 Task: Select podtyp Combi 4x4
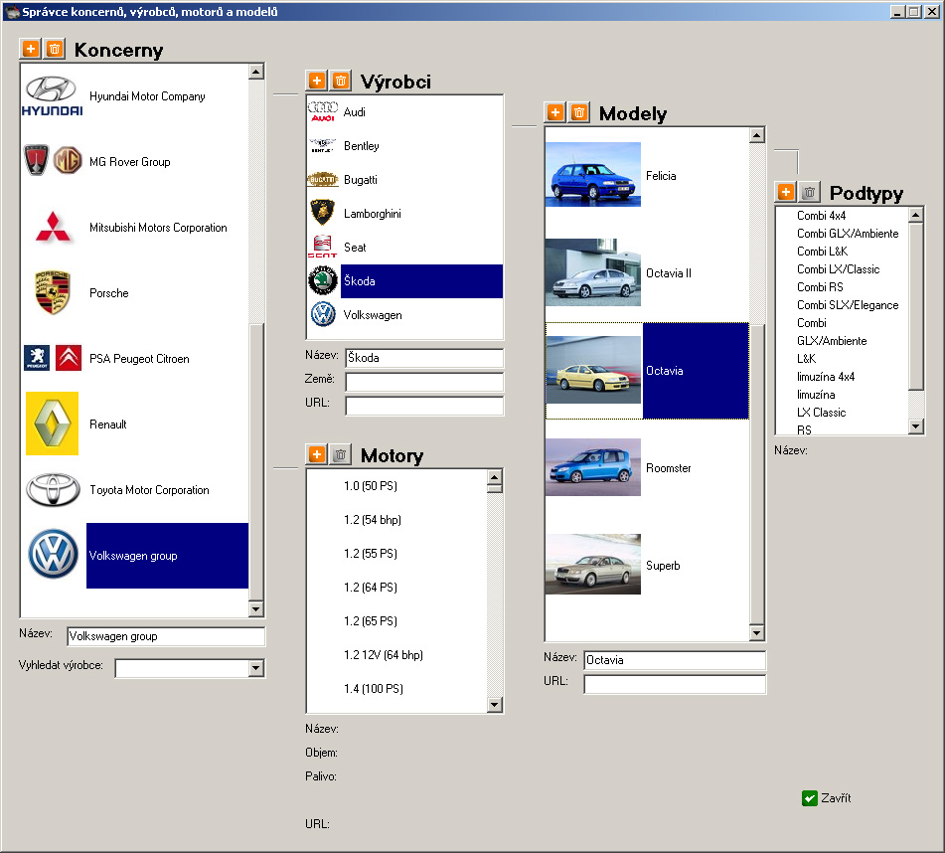coord(821,215)
